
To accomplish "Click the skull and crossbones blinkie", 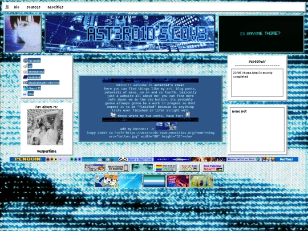I will pos(136,159).
